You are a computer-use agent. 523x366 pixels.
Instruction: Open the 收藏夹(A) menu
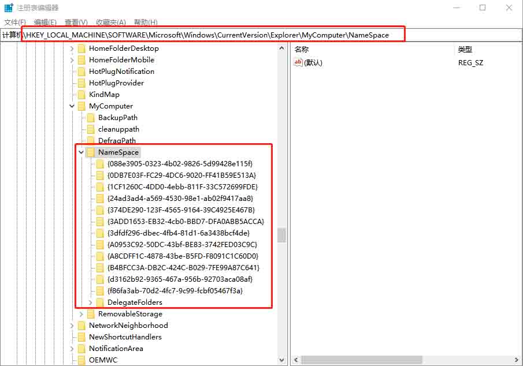point(111,23)
